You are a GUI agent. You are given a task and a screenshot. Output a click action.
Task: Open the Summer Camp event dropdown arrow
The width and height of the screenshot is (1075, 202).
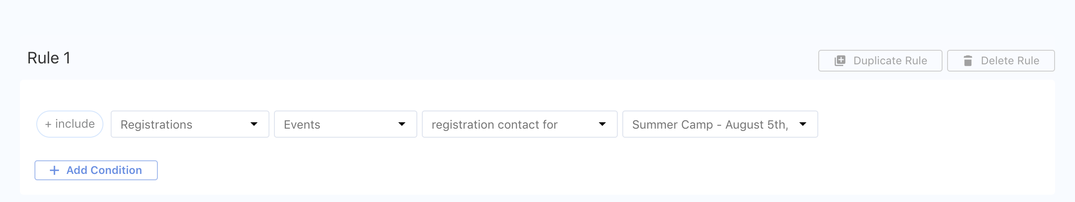[803, 124]
